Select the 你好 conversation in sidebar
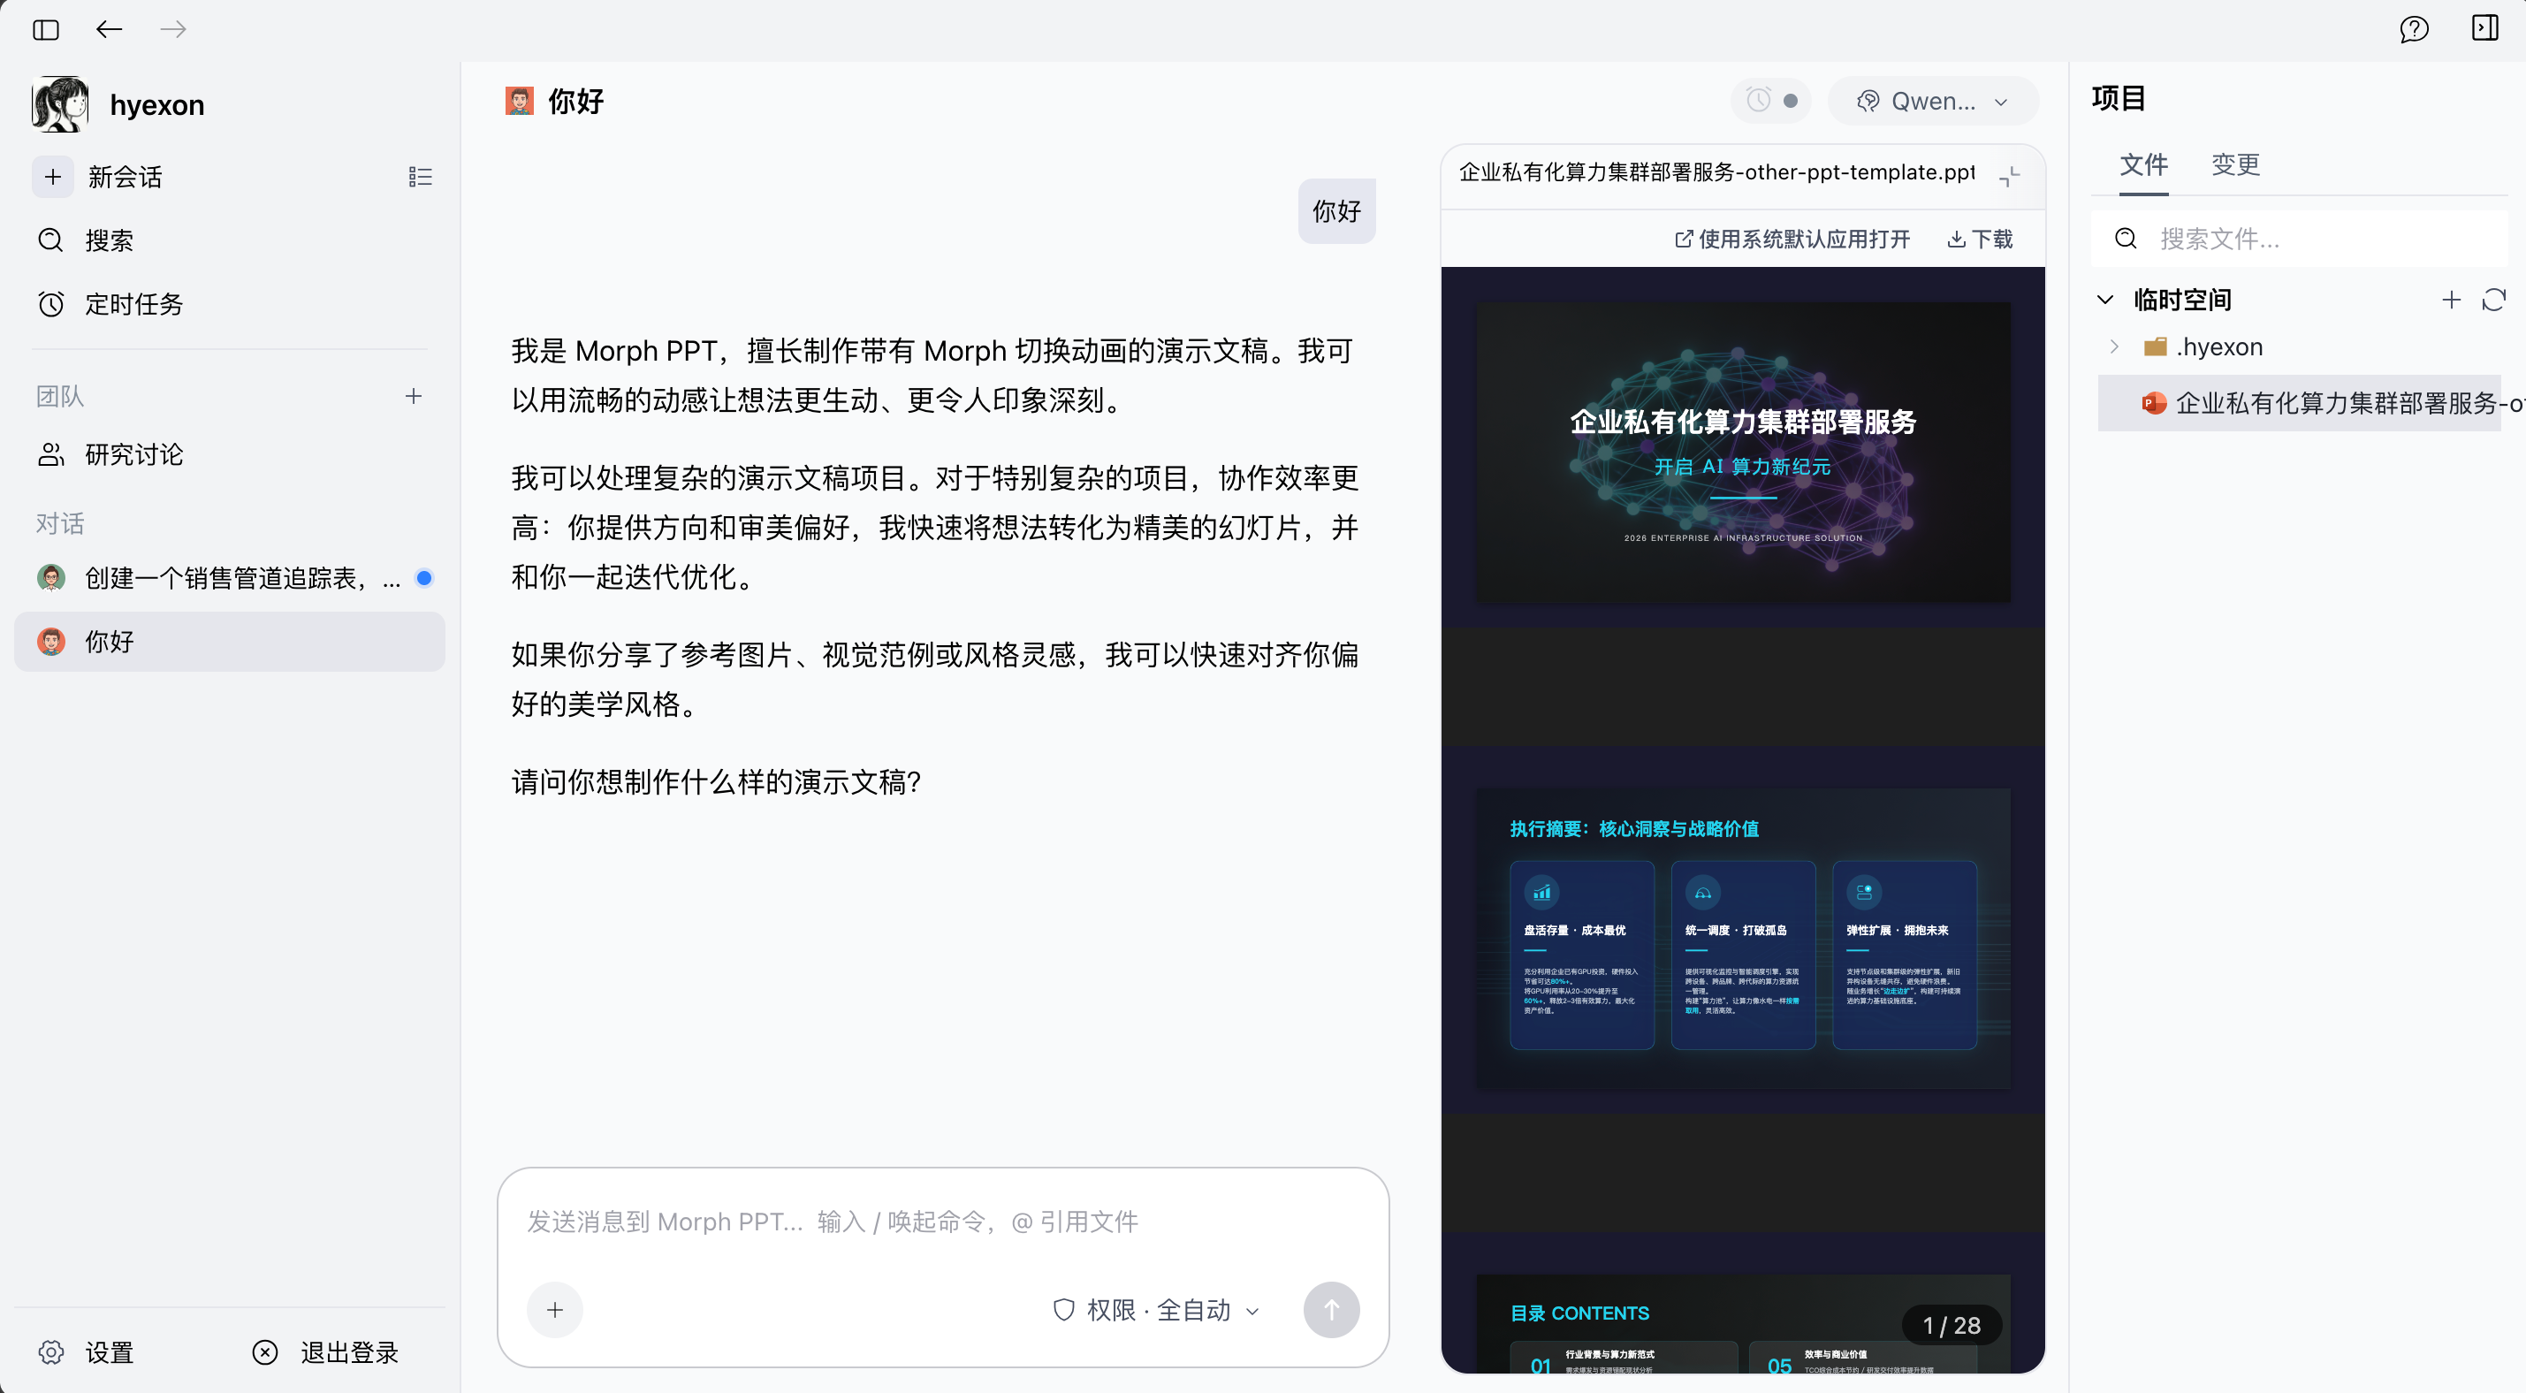The width and height of the screenshot is (2526, 1393). (230, 642)
